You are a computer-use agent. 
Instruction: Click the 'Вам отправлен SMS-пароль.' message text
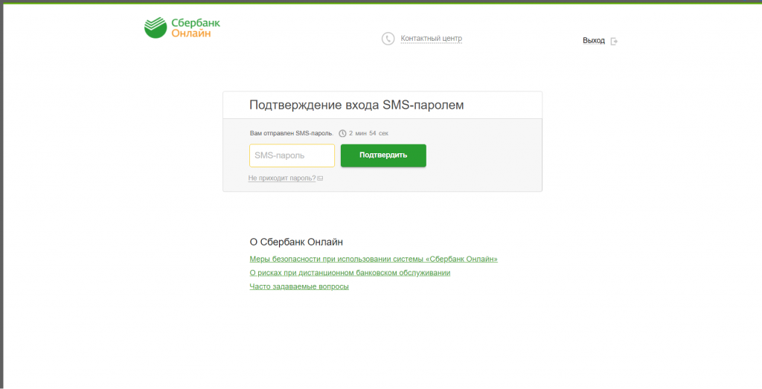click(x=292, y=133)
